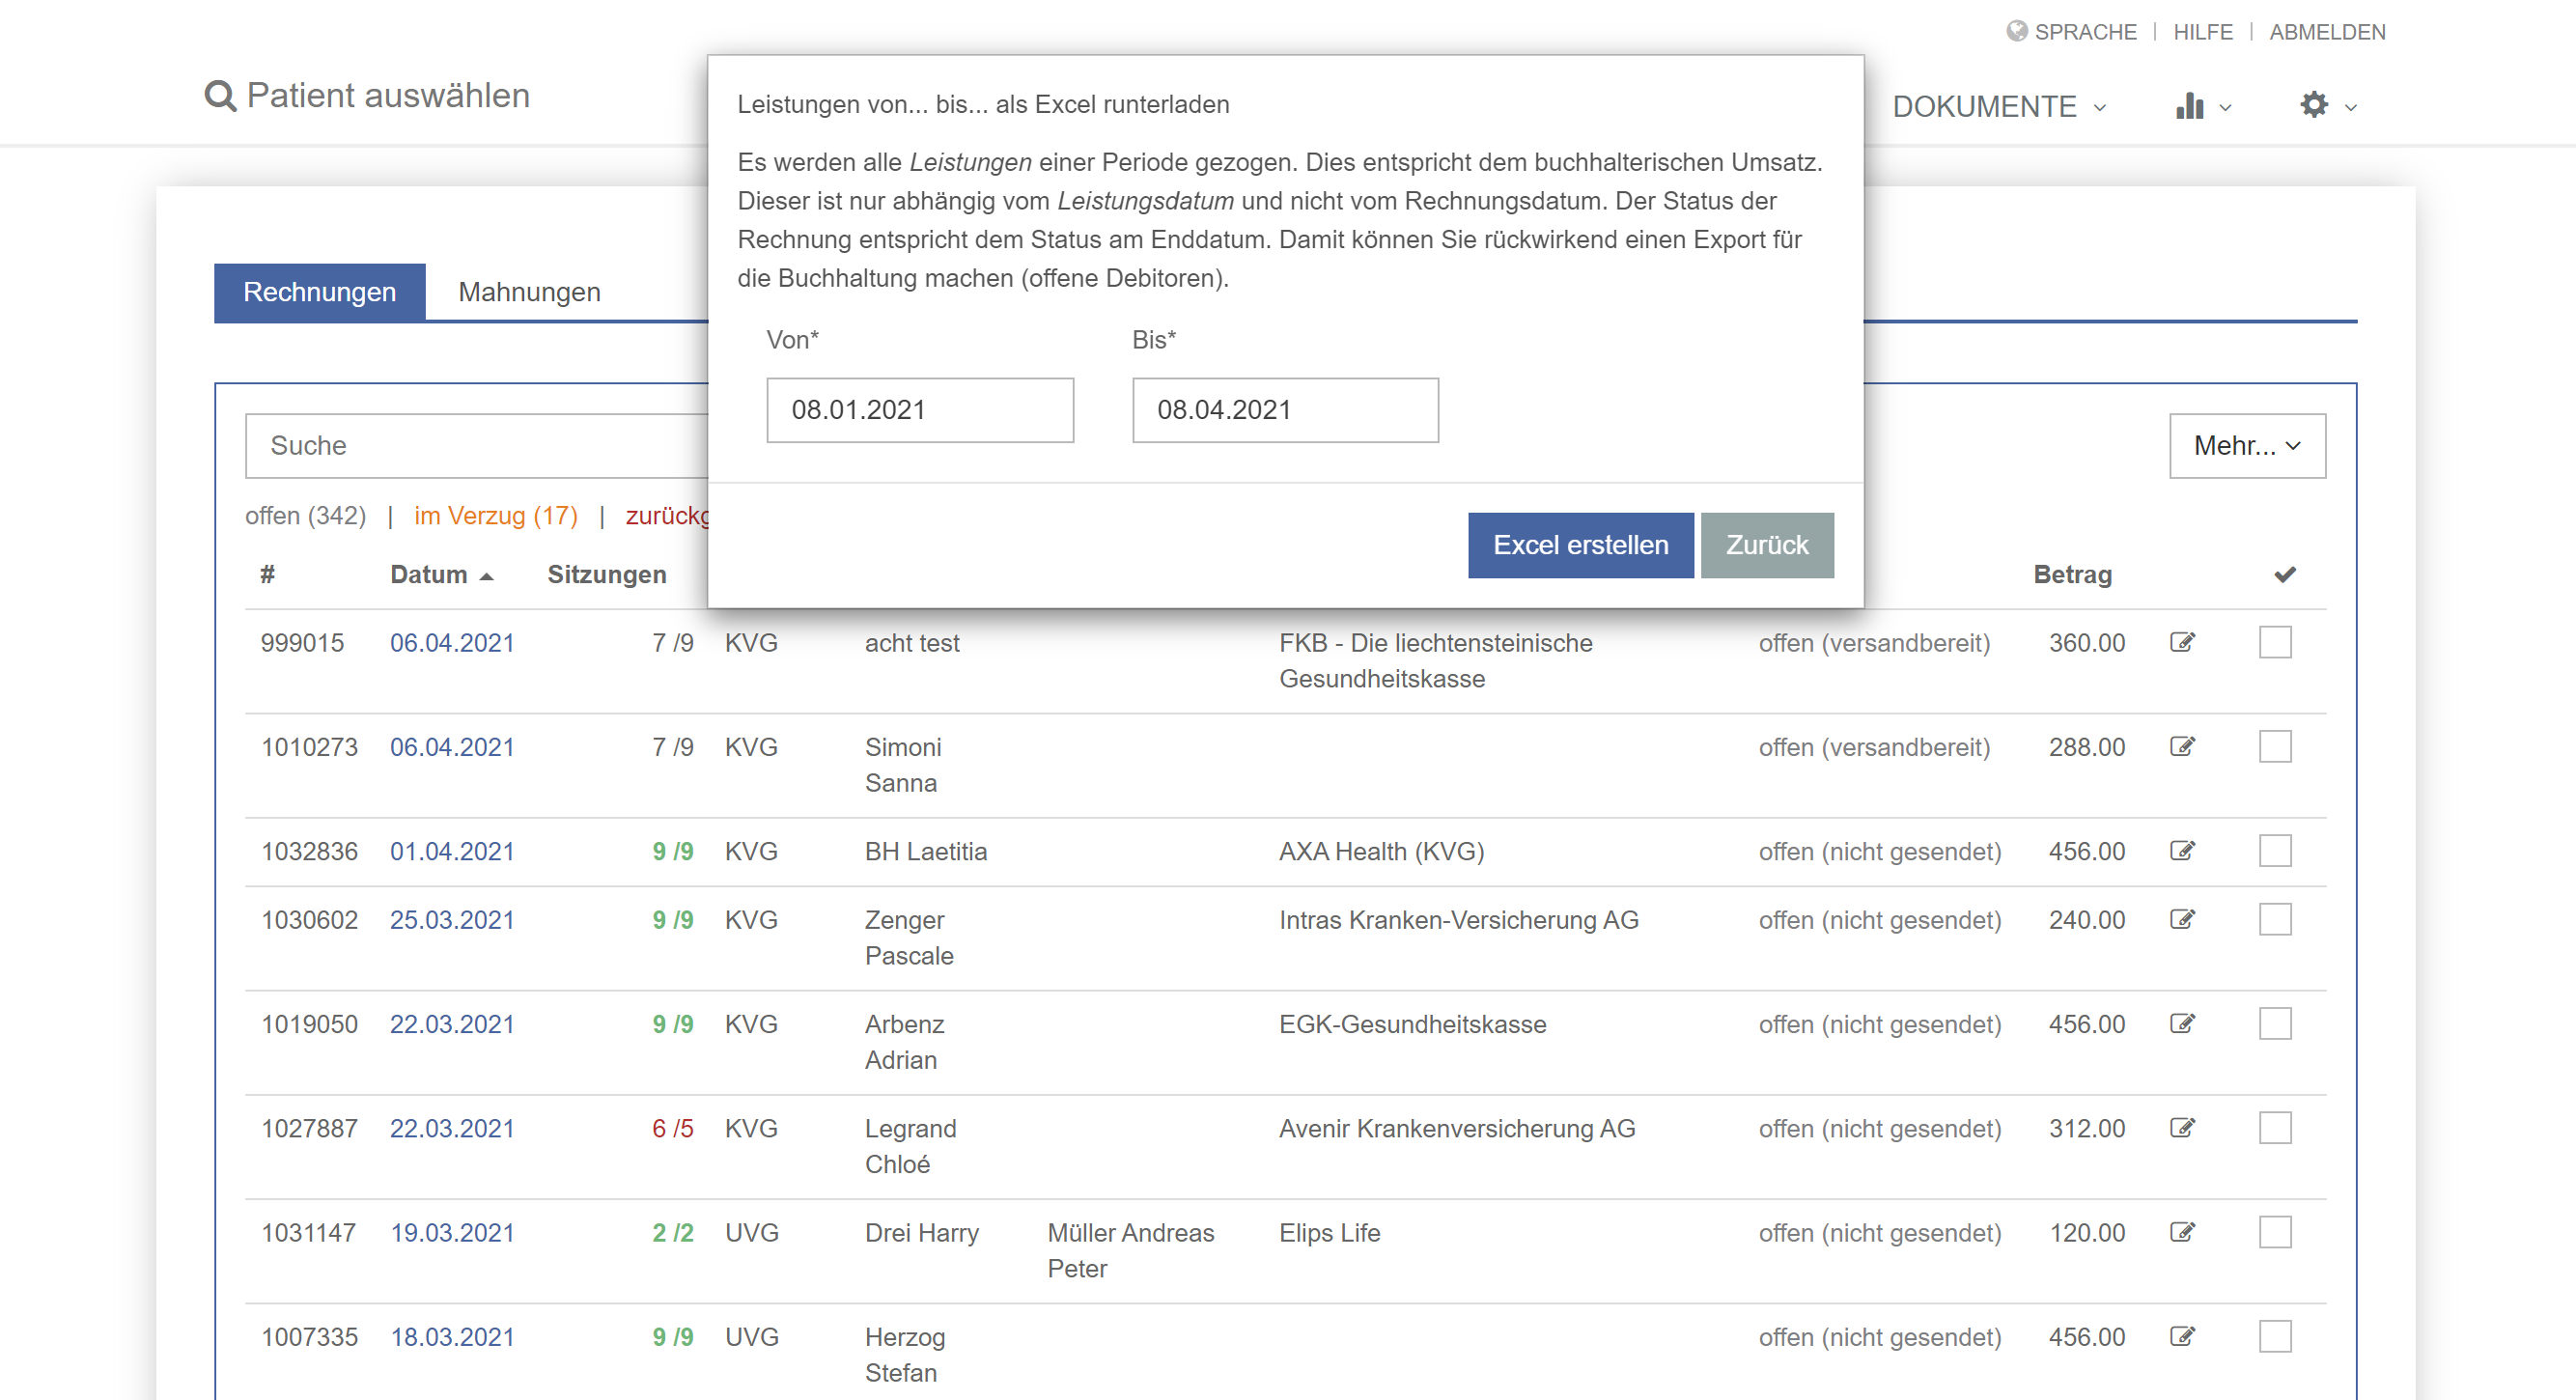Edit invoice 1027887 via pencil icon
Image resolution: width=2576 pixels, height=1400 pixels.
click(2182, 1128)
